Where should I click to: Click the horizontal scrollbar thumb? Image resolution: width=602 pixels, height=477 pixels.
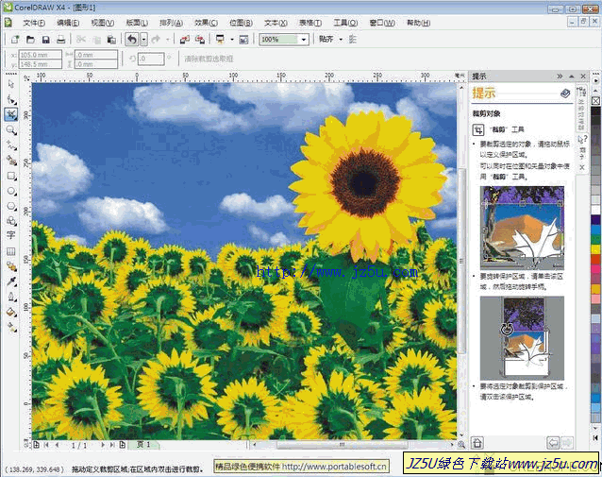coord(342,445)
